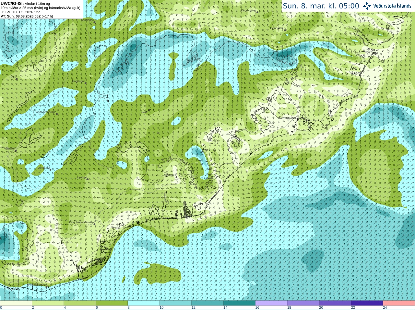Select the 12–14 m/s legend color
415x310 pixels.
tap(207, 303)
